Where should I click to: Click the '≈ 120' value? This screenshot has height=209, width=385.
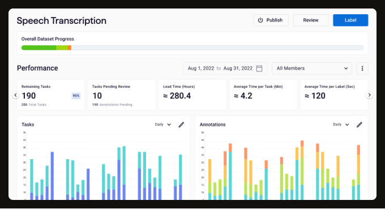coord(315,96)
